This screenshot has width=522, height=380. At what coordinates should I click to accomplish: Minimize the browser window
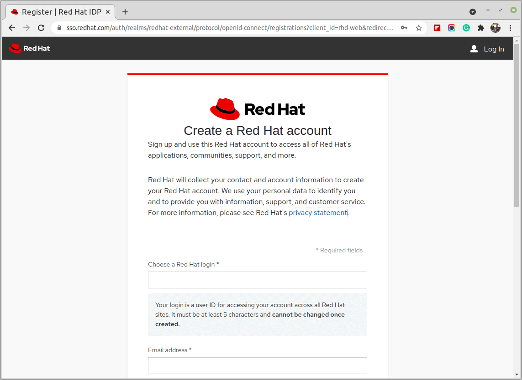[488, 10]
